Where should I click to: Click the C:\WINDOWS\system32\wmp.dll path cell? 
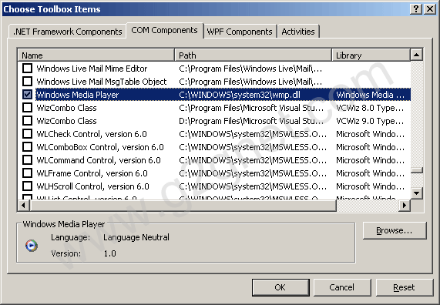[240, 95]
